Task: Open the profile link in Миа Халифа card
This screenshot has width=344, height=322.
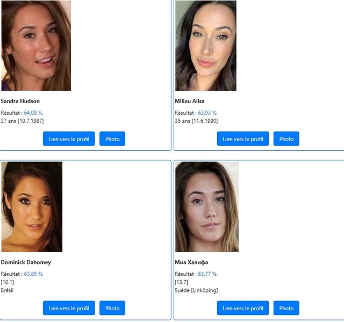Action: [x=243, y=308]
